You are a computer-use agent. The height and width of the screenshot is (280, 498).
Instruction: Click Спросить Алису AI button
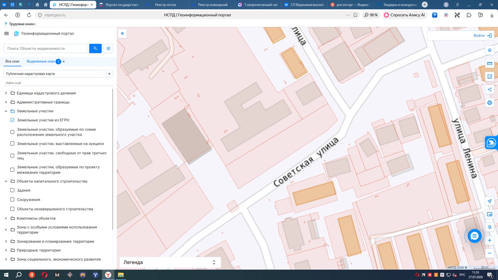point(404,15)
